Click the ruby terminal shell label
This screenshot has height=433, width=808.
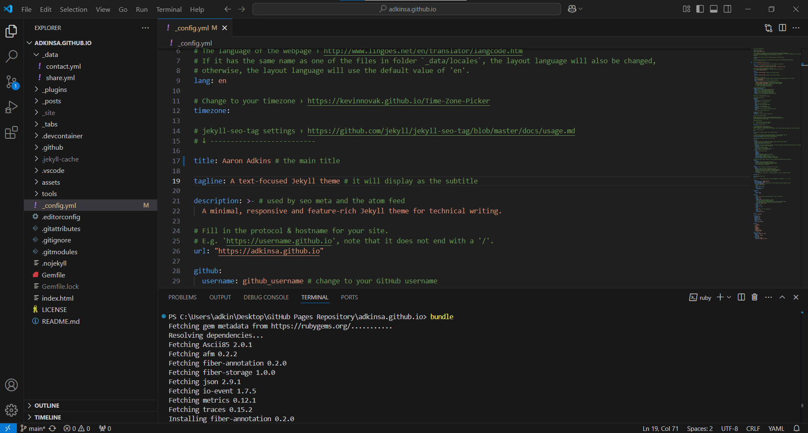[x=700, y=298]
